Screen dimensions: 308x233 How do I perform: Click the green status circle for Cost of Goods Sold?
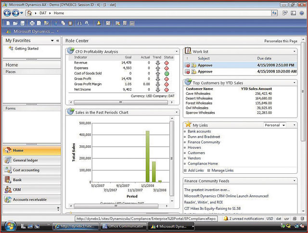(x=167, y=74)
